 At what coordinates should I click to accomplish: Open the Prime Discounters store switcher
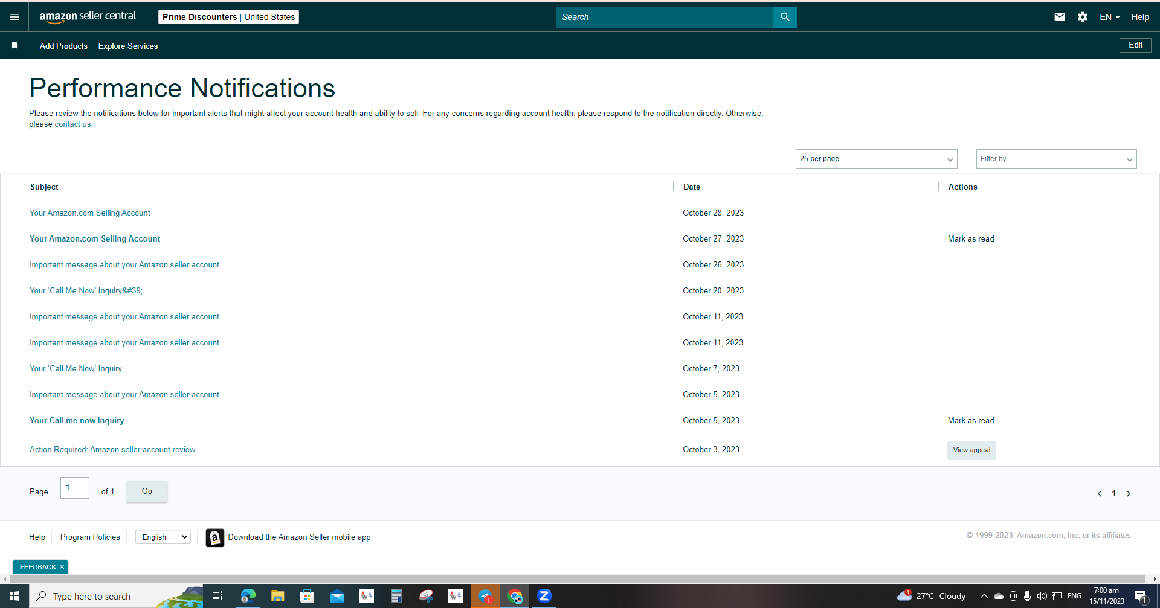(x=228, y=17)
